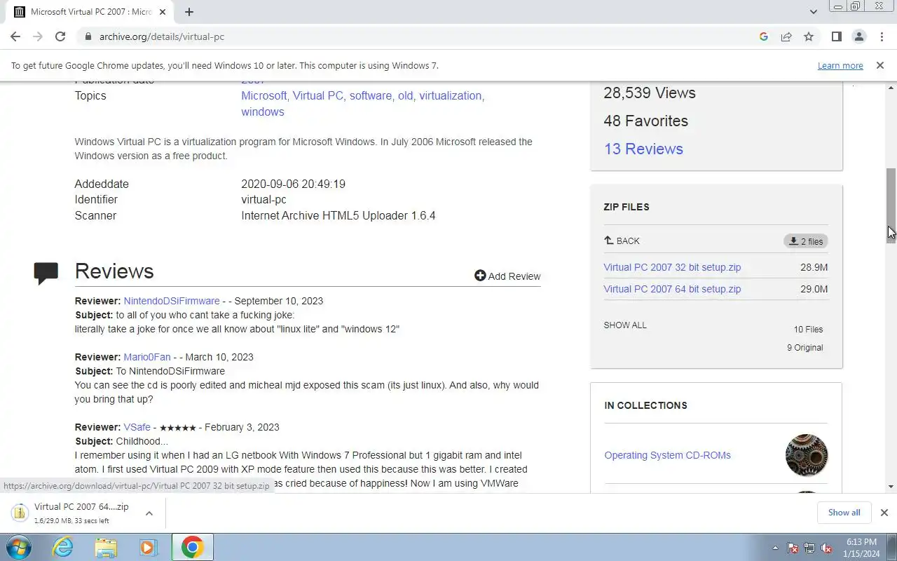This screenshot has height=561, width=897.
Task: Open the Learn more link in the update notice
Action: [840, 65]
